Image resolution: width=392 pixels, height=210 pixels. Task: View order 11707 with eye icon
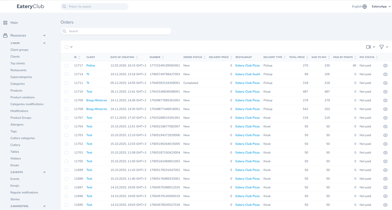[385, 118]
